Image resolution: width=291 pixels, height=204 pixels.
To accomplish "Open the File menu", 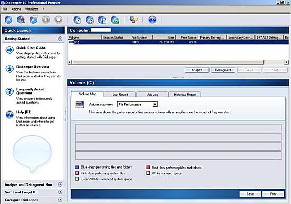I will pyautogui.click(x=5, y=9).
